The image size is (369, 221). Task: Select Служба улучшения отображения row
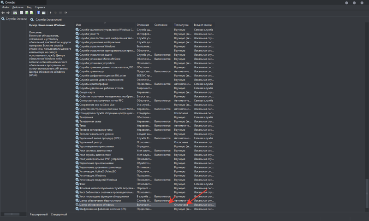point(145,42)
